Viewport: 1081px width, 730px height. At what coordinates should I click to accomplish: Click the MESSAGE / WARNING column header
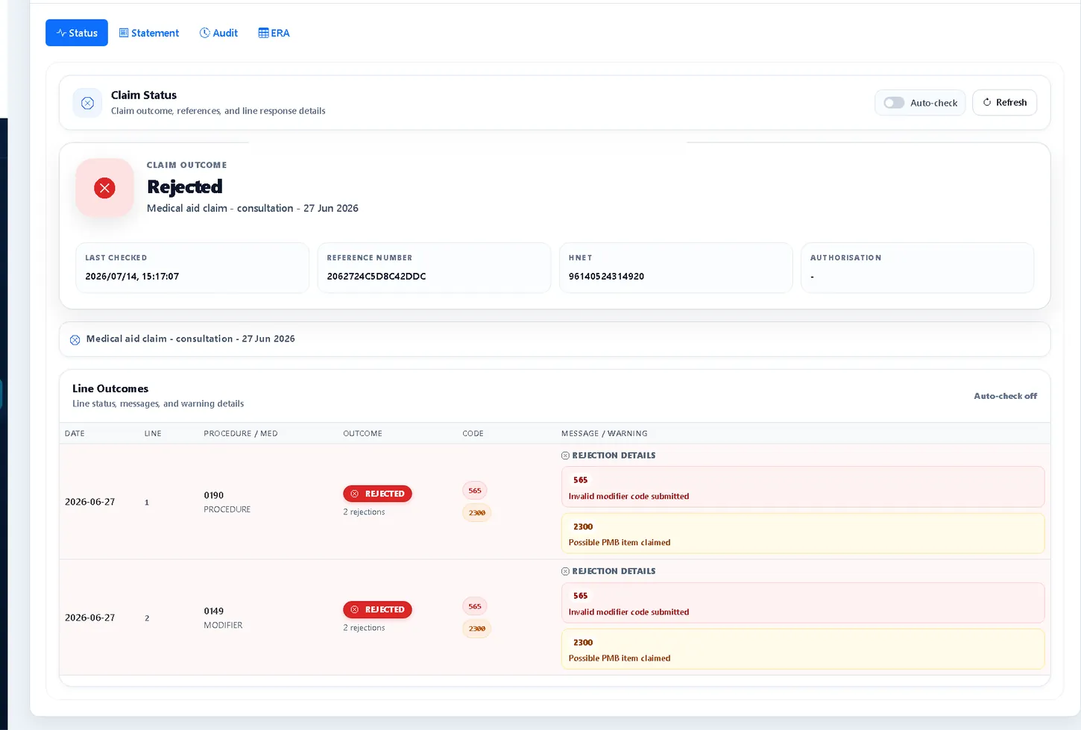(x=605, y=433)
